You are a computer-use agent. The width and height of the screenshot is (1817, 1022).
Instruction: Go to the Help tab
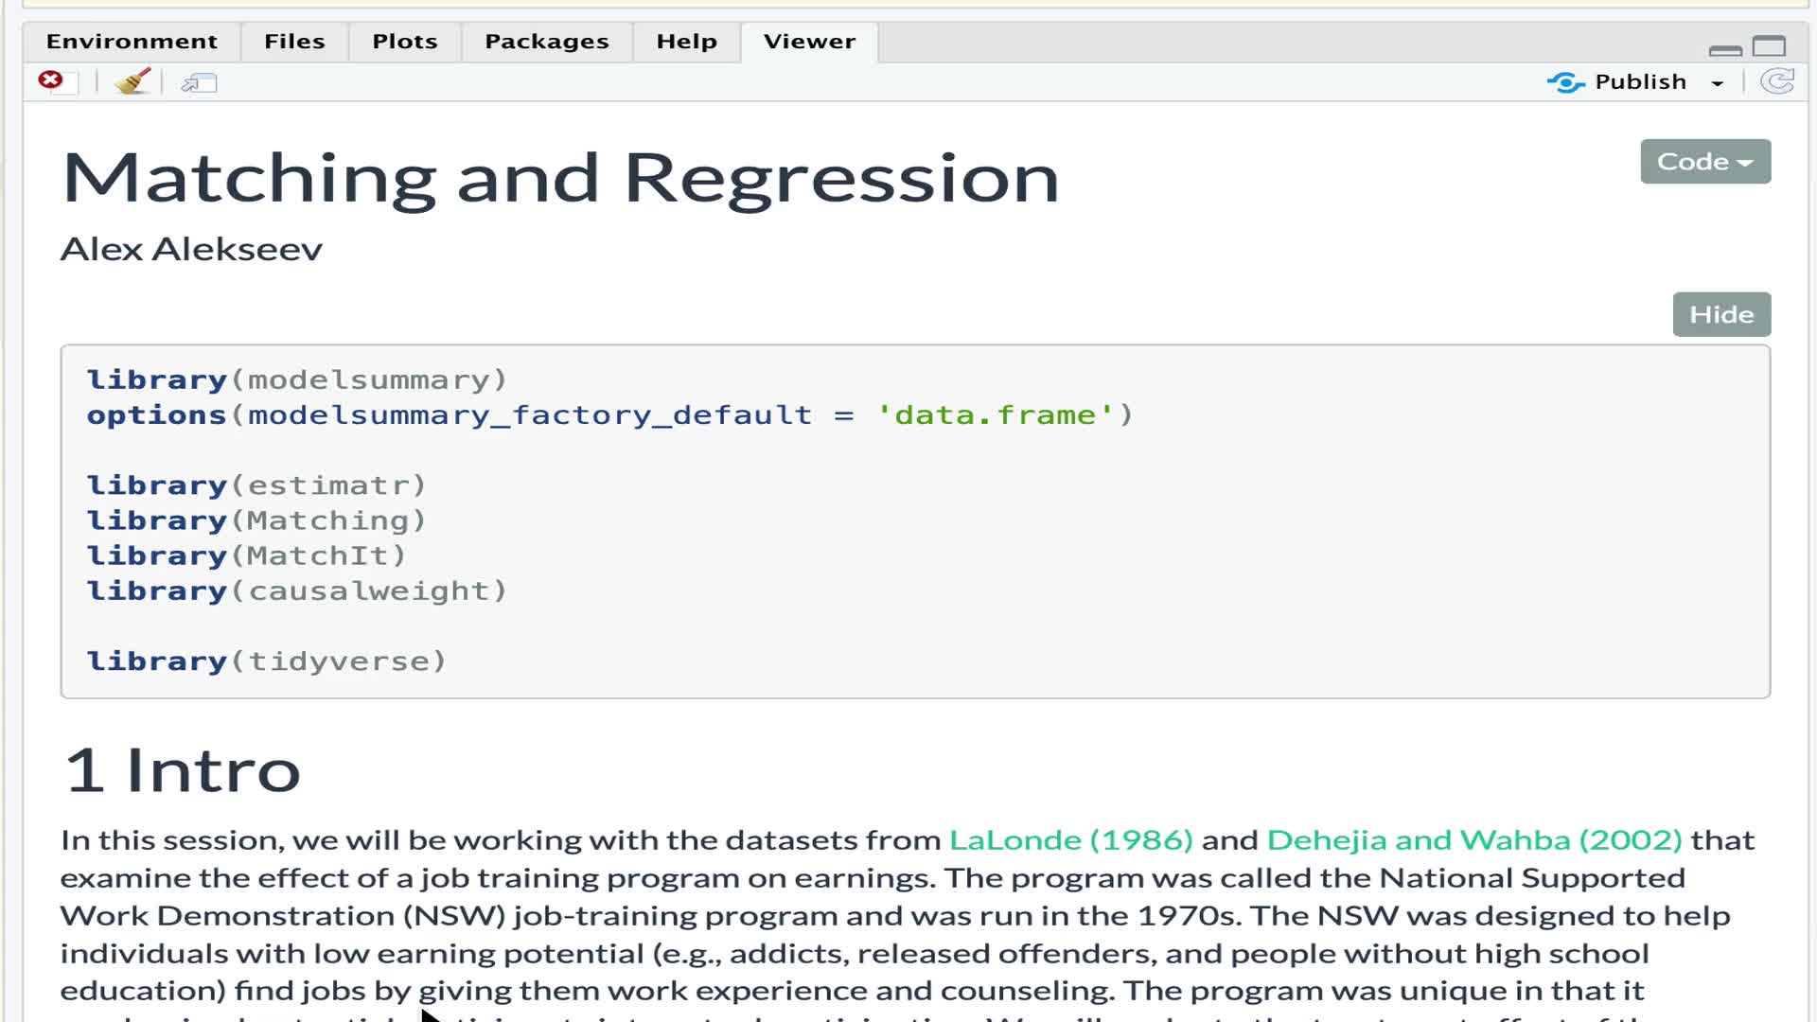686,42
